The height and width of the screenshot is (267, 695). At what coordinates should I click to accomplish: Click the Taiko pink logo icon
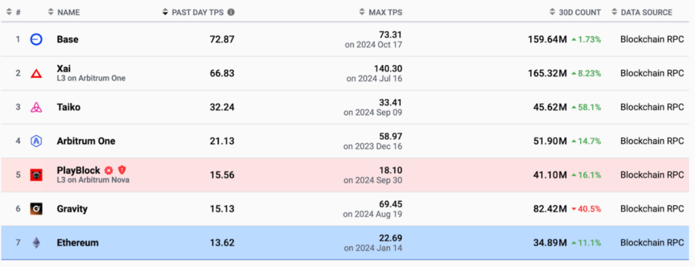36,107
